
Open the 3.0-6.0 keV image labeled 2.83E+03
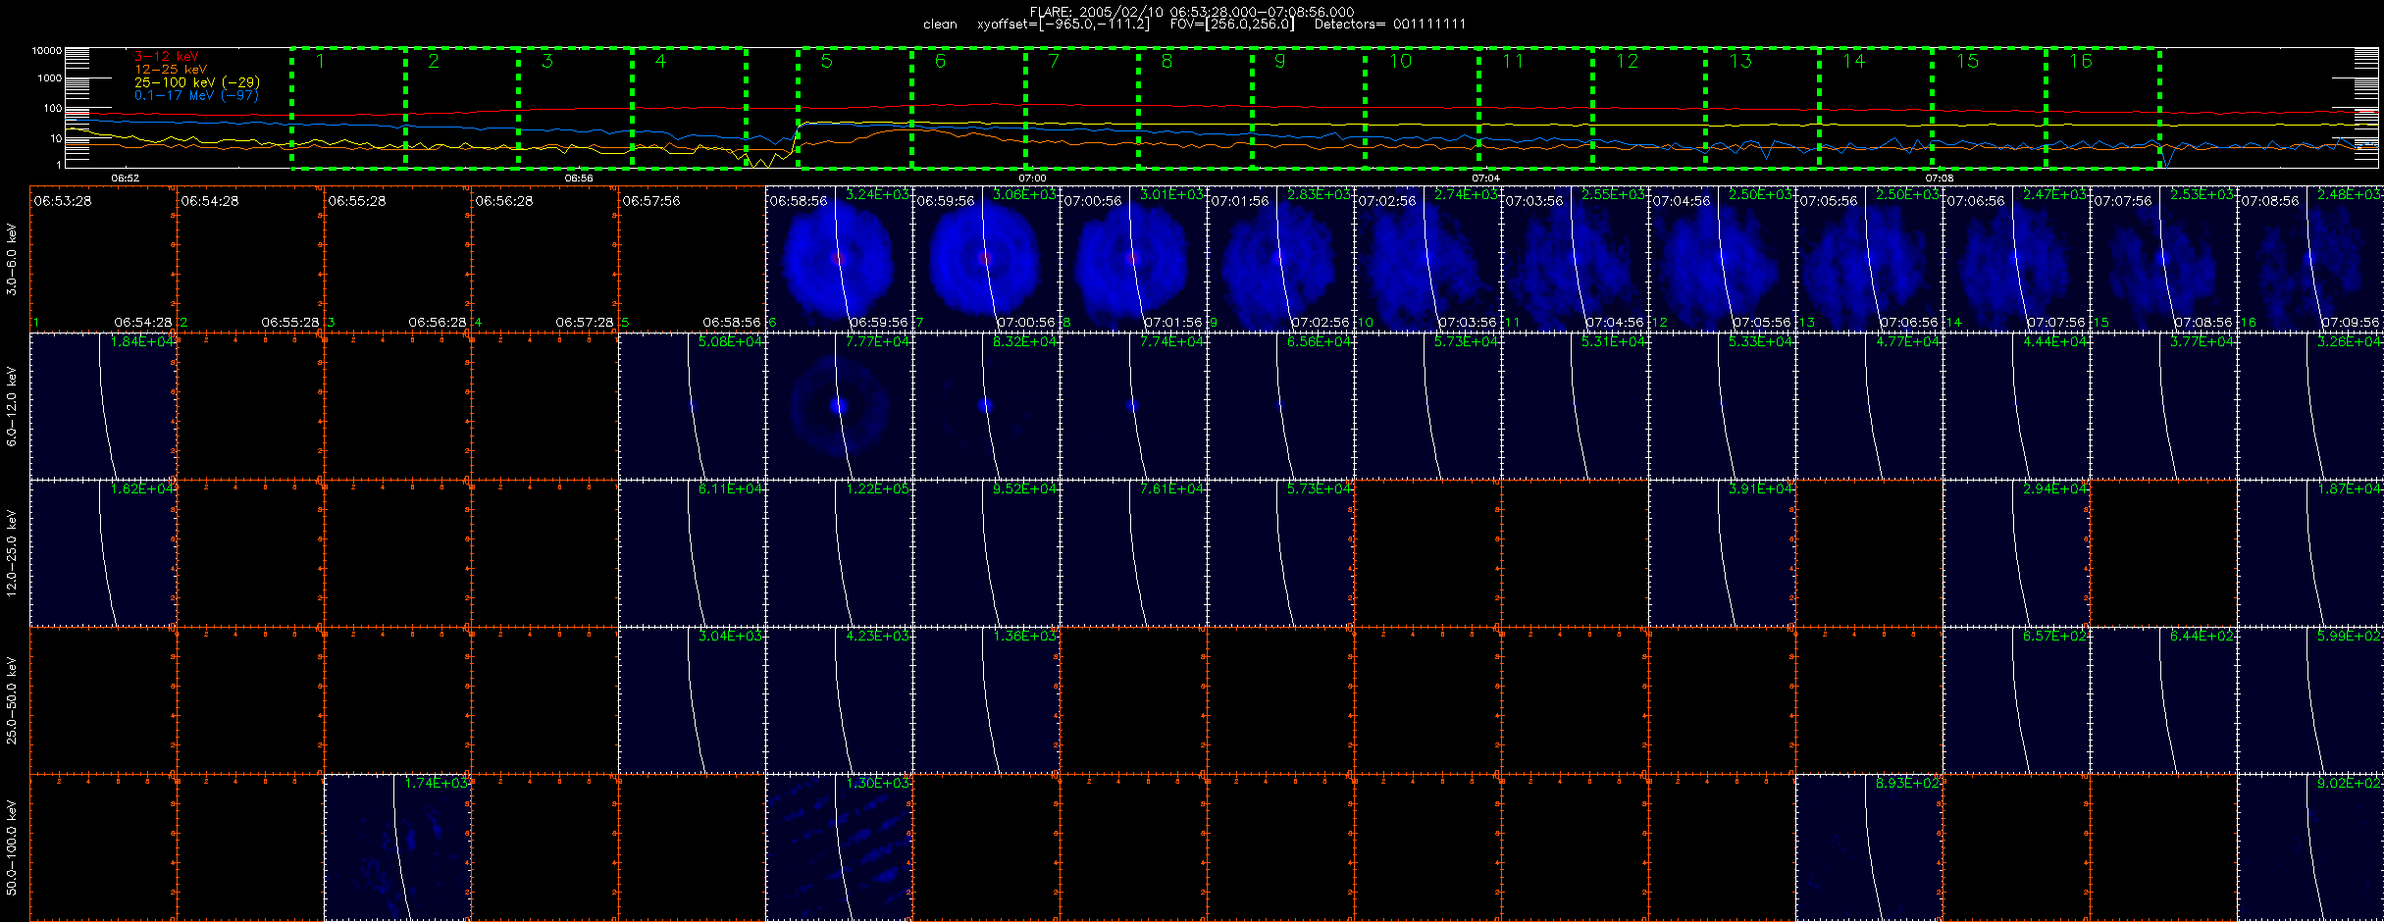1280,259
